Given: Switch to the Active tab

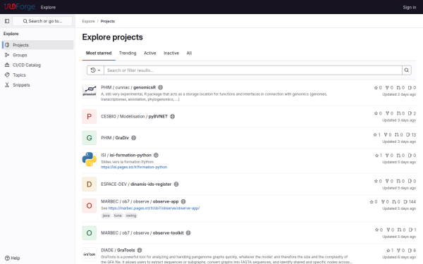Looking at the screenshot, I should point(150,53).
